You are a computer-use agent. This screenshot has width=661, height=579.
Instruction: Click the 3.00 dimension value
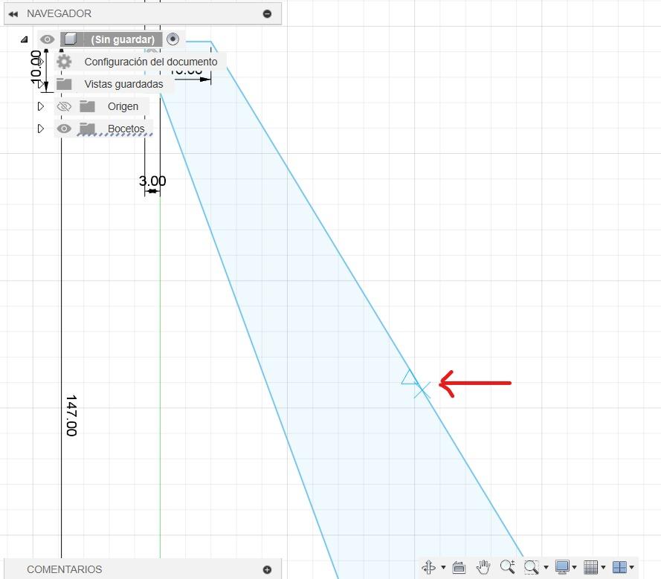click(152, 181)
